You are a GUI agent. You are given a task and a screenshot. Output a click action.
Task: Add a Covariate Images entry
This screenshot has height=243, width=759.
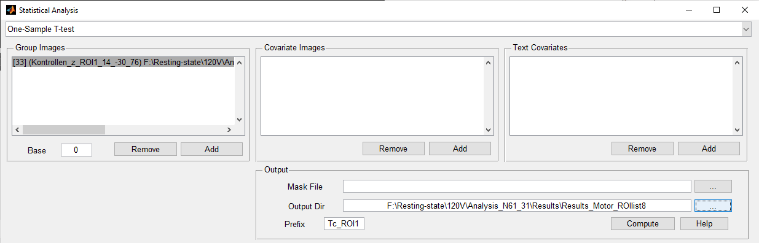460,148
